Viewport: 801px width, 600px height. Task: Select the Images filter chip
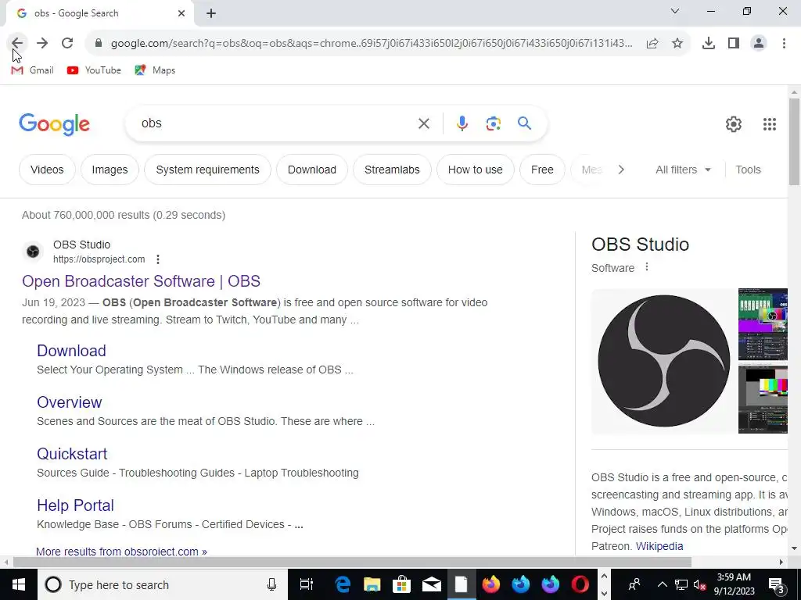point(110,170)
